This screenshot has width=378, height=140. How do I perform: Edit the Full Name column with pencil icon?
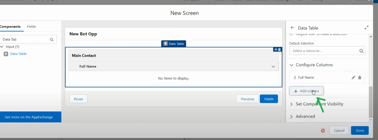(x=353, y=77)
